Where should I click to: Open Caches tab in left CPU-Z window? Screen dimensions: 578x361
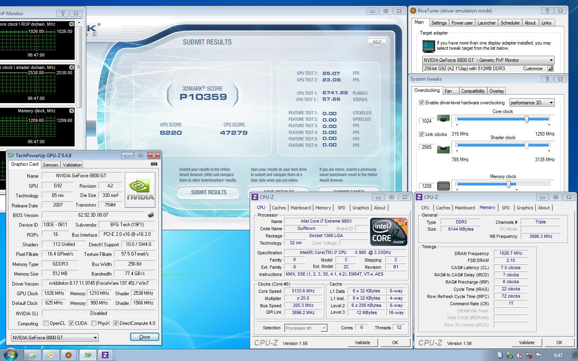[x=279, y=208]
